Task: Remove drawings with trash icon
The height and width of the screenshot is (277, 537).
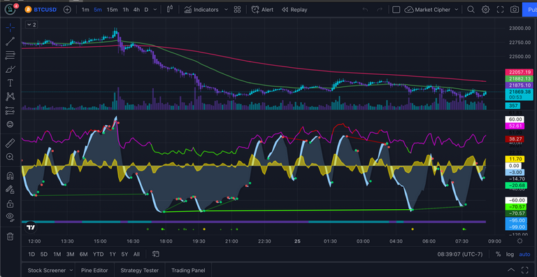Action: tap(10, 236)
